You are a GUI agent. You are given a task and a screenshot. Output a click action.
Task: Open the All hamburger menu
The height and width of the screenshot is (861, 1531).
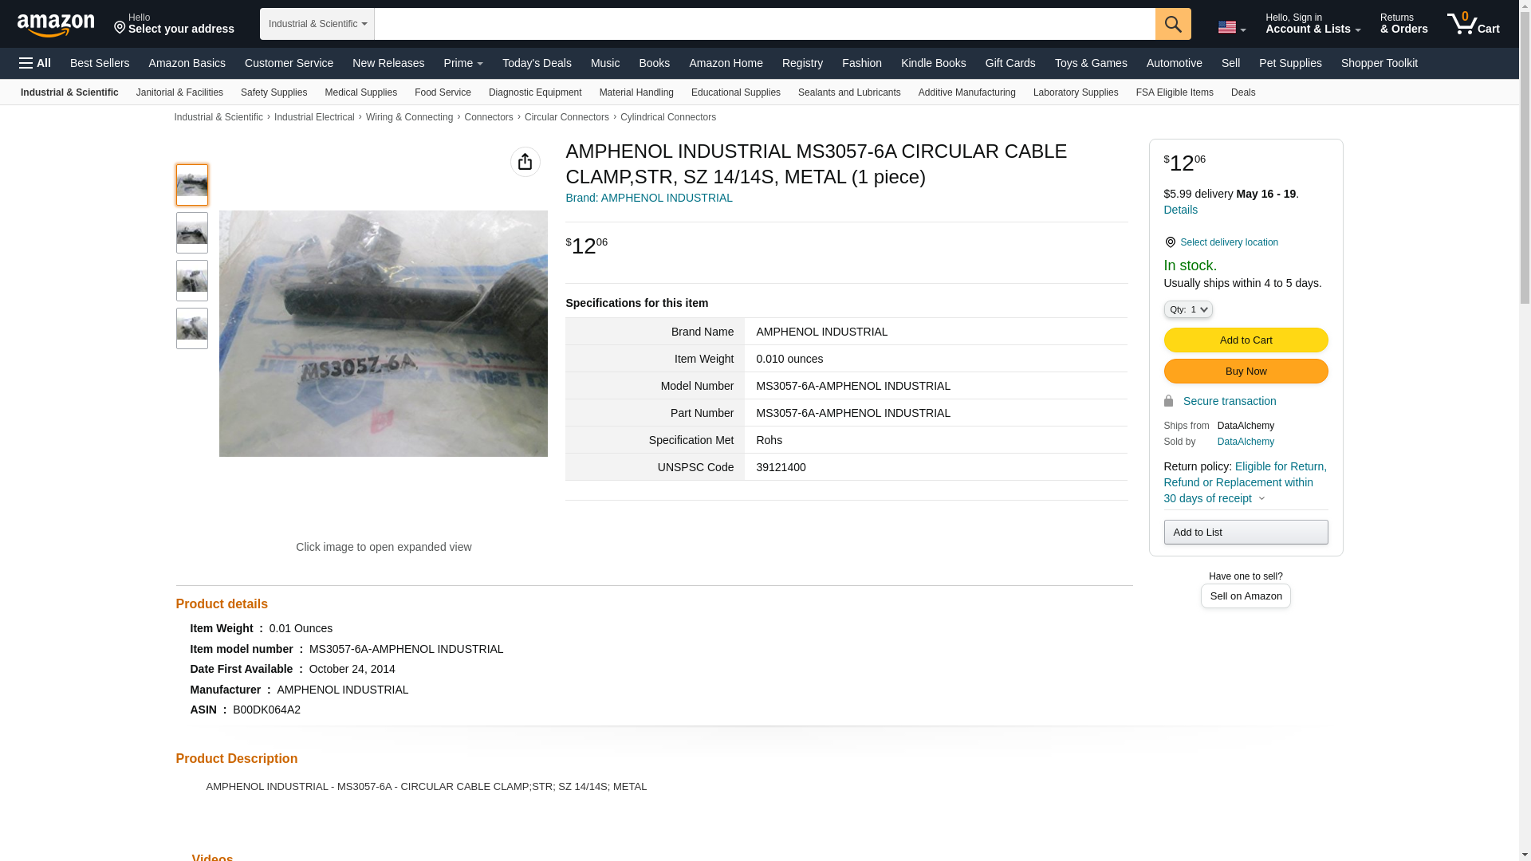click(35, 63)
